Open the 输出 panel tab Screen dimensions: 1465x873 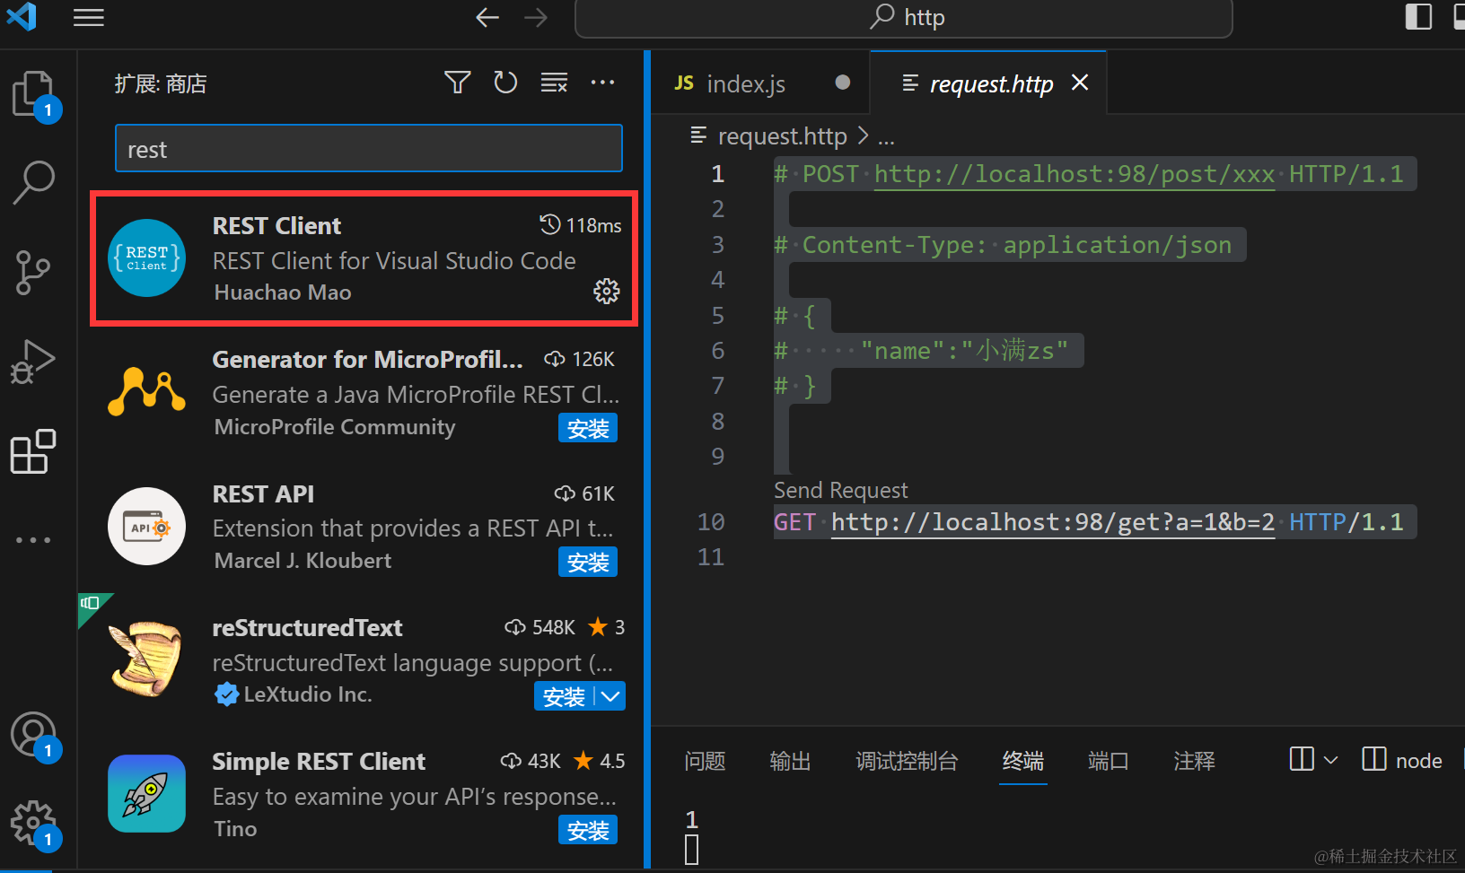pos(791,761)
